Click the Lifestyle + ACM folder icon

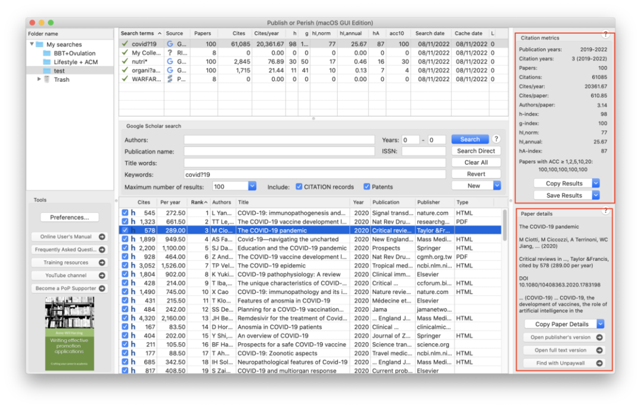pyautogui.click(x=47, y=62)
